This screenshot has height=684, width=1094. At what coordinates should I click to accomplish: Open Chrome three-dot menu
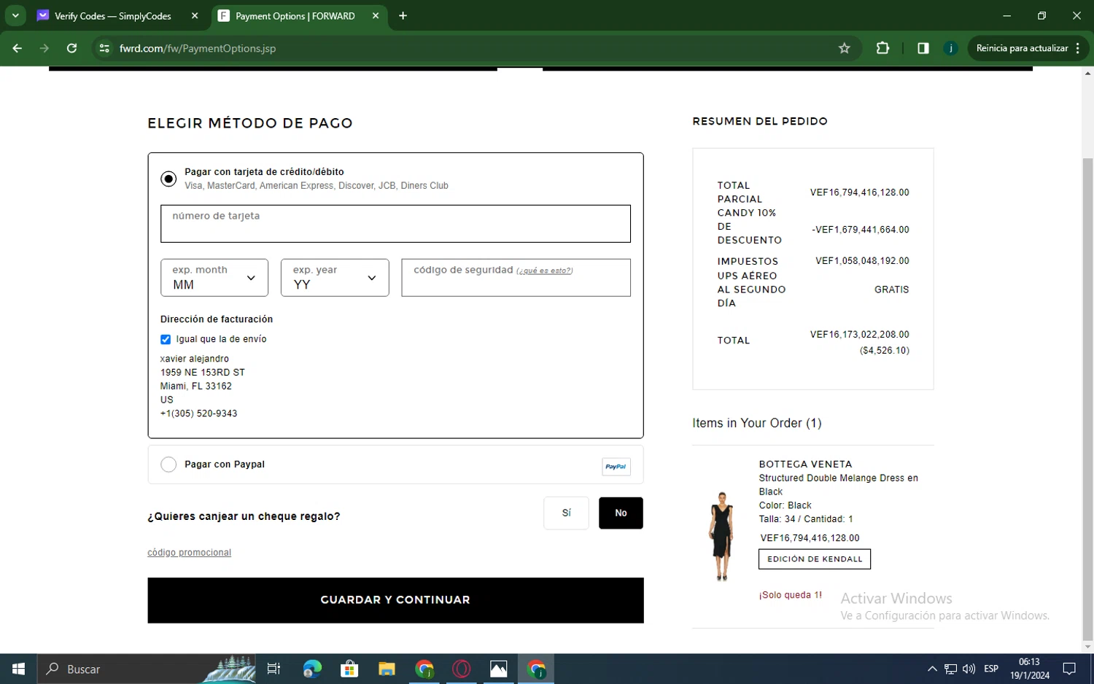(1078, 48)
